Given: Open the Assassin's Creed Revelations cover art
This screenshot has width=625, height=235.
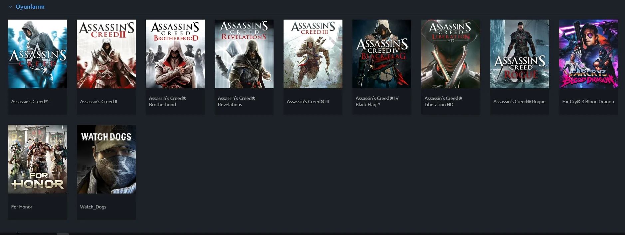Looking at the screenshot, I should [244, 54].
